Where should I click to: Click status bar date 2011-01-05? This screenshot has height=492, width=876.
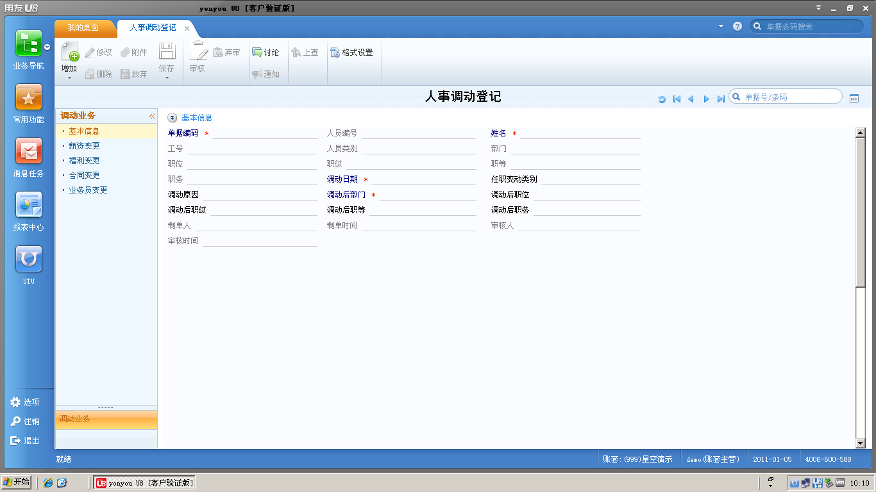pyautogui.click(x=772, y=459)
